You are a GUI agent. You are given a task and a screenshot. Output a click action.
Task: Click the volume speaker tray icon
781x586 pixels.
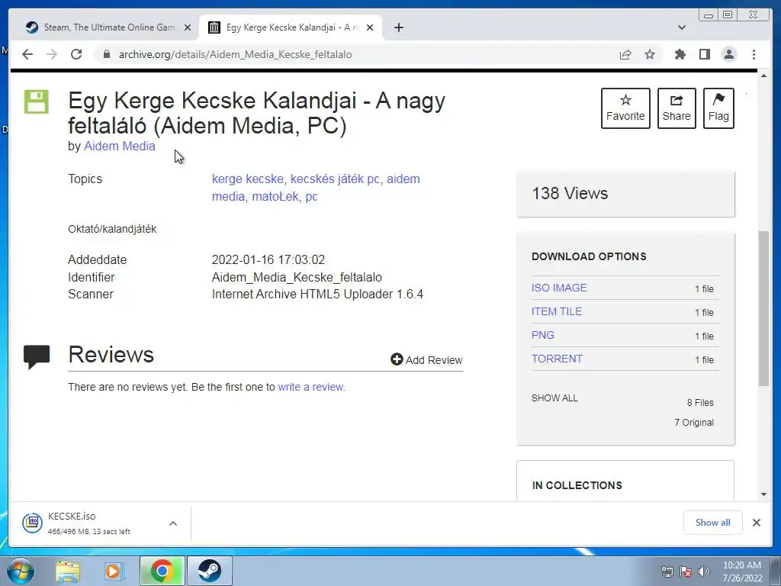(704, 572)
